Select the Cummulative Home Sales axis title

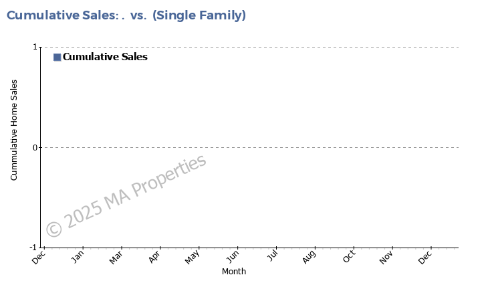pyautogui.click(x=14, y=130)
